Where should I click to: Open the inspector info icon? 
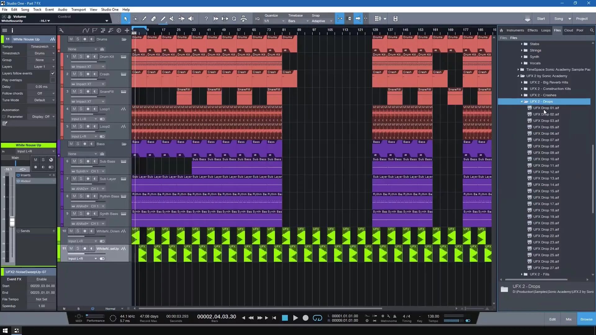(12, 30)
